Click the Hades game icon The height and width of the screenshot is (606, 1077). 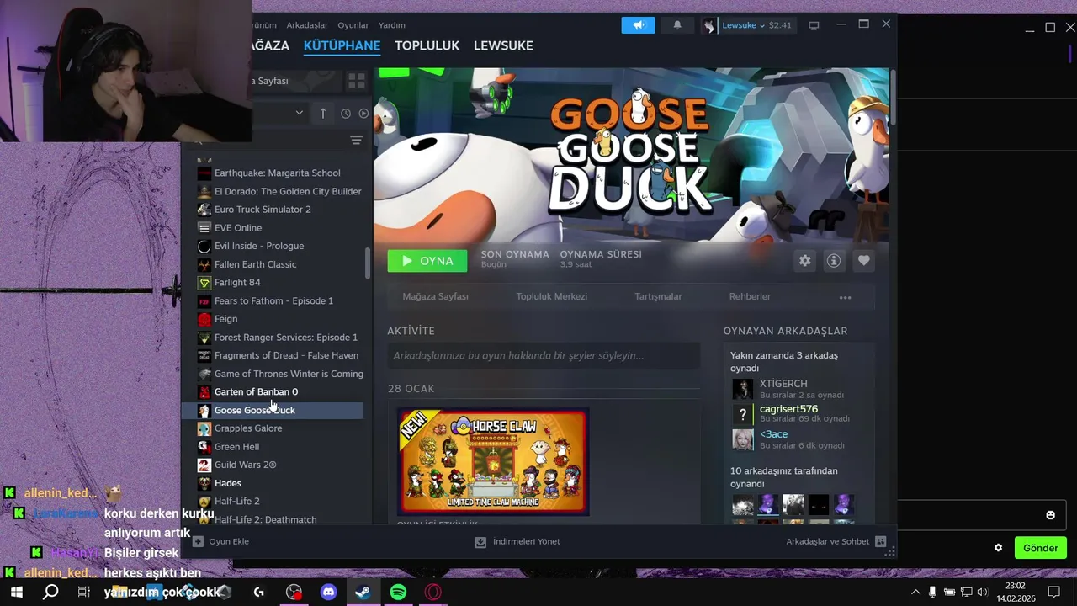pyautogui.click(x=204, y=483)
